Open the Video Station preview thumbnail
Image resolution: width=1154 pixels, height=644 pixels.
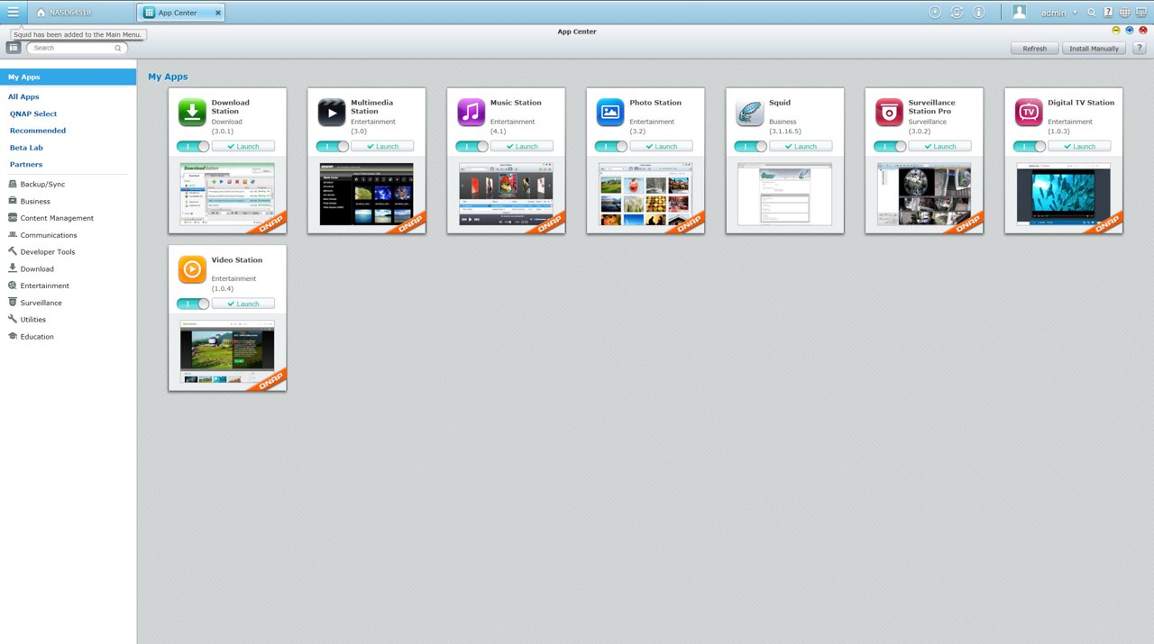[x=227, y=352]
